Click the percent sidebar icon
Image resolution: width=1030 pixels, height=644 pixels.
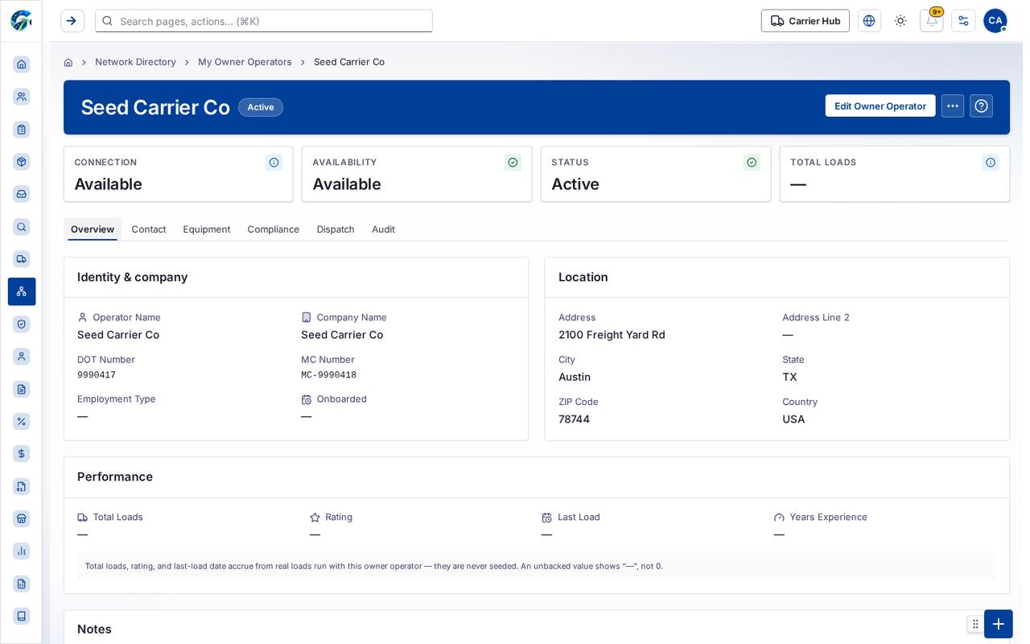pyautogui.click(x=22, y=421)
